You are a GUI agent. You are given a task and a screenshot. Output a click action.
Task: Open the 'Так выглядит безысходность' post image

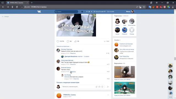tap(76, 25)
